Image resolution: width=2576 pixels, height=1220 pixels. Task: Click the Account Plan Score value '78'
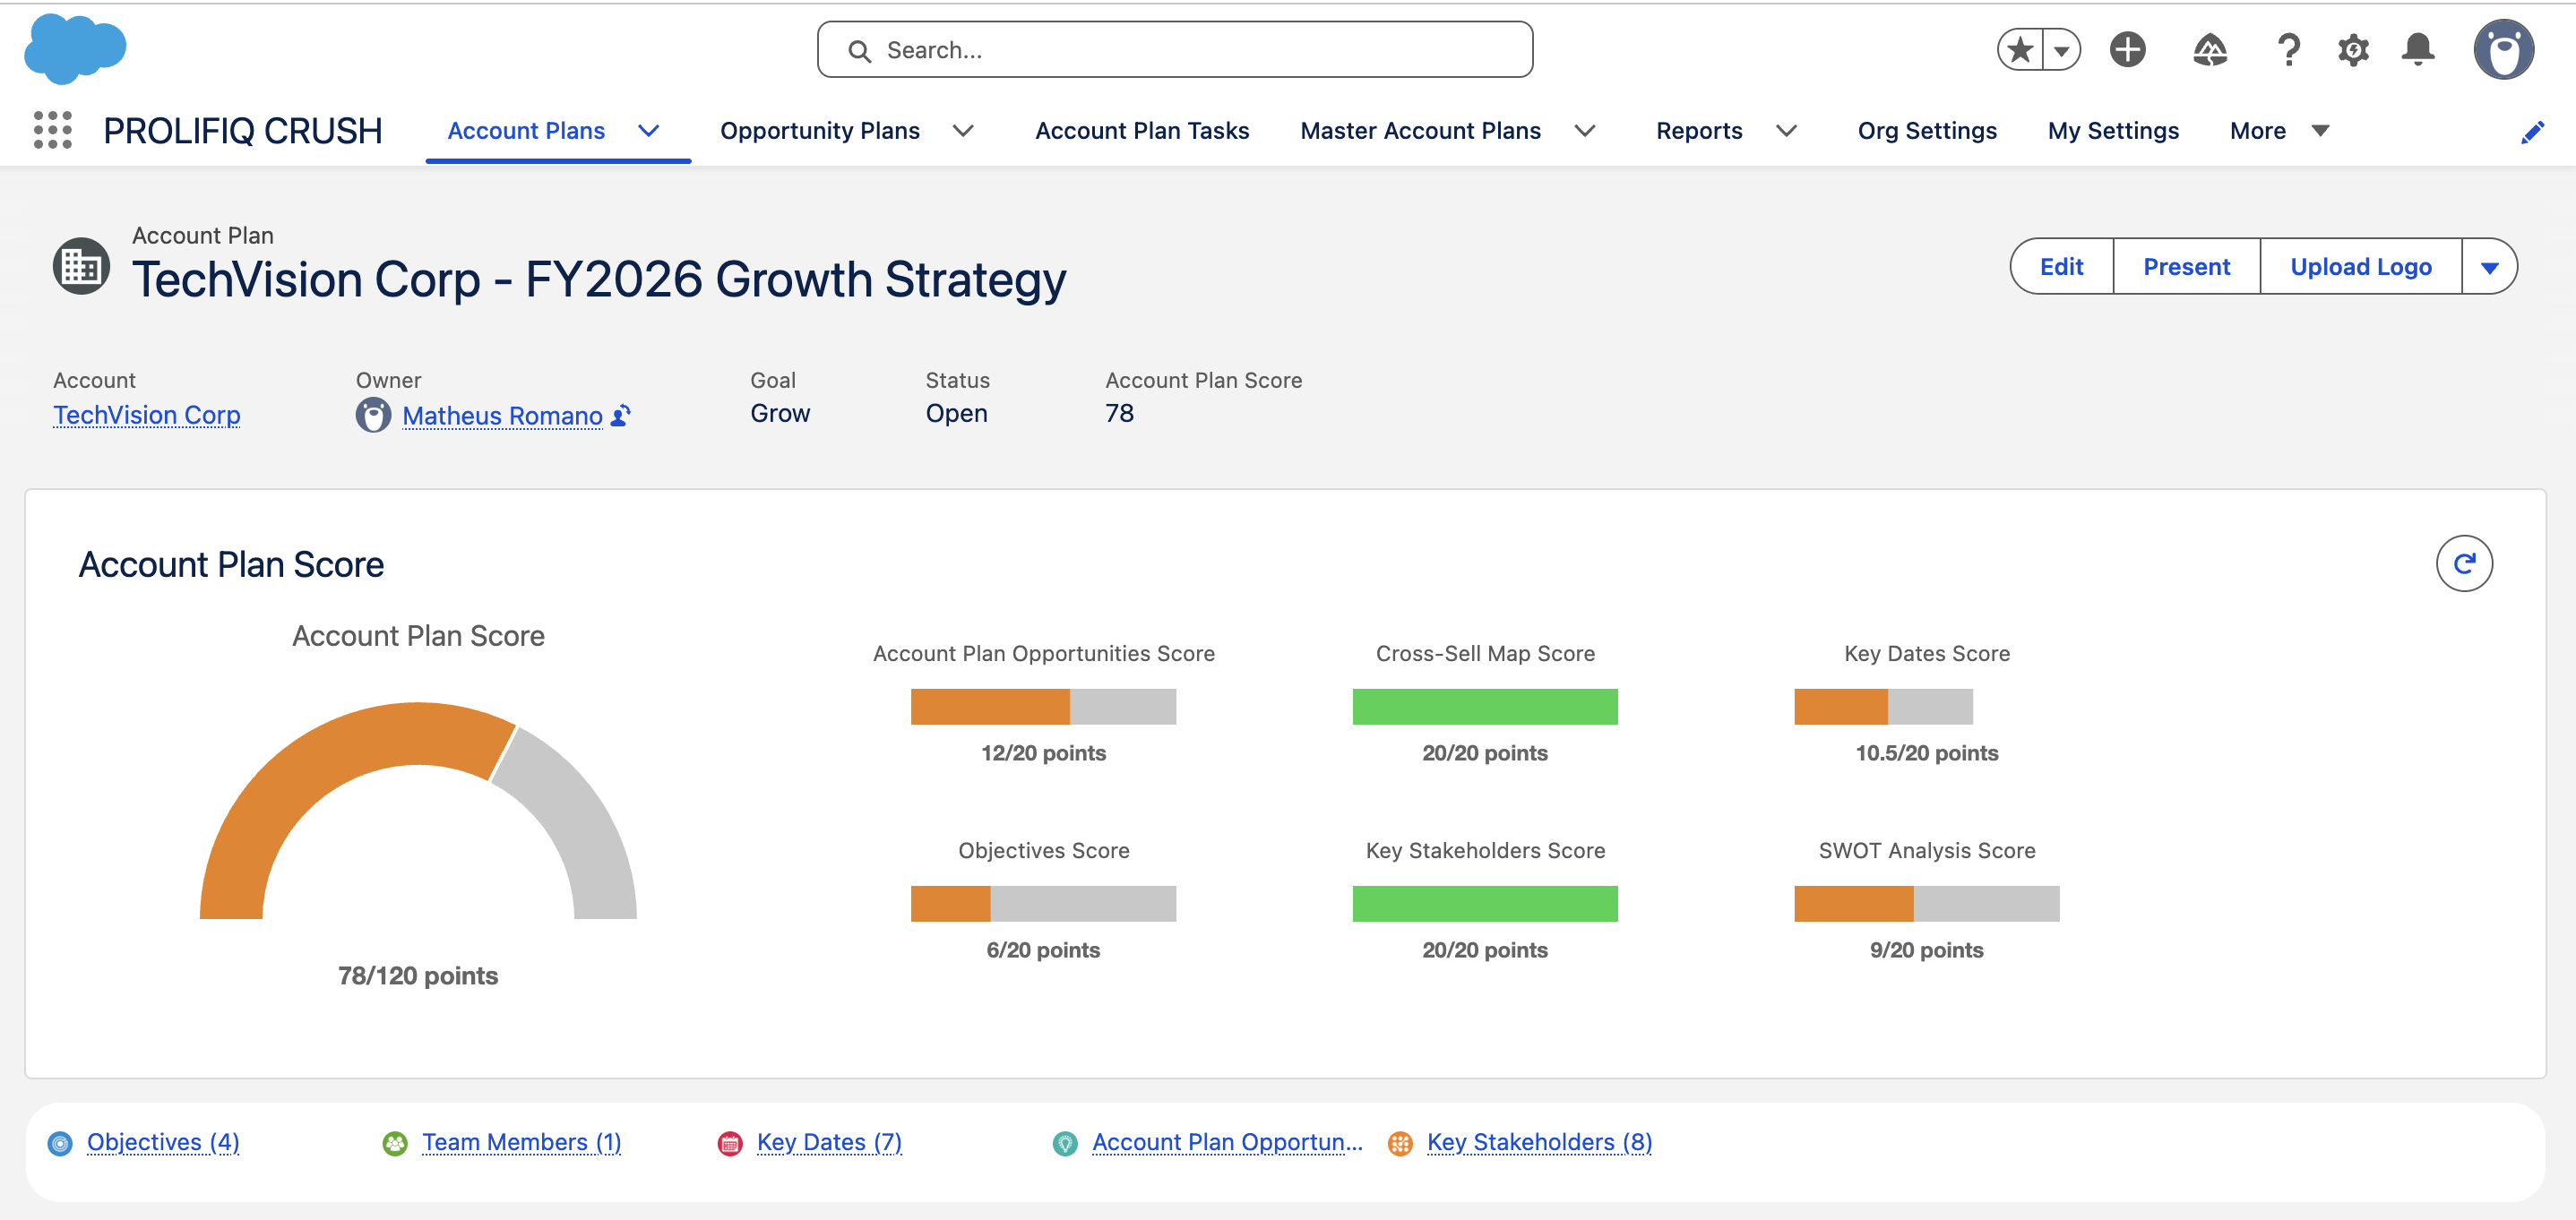click(x=1119, y=413)
